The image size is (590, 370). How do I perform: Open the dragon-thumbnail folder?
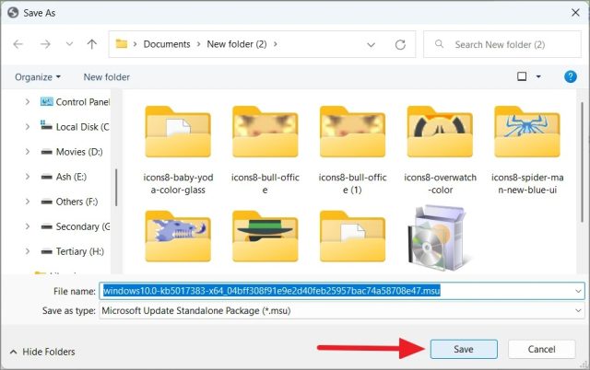coord(178,237)
